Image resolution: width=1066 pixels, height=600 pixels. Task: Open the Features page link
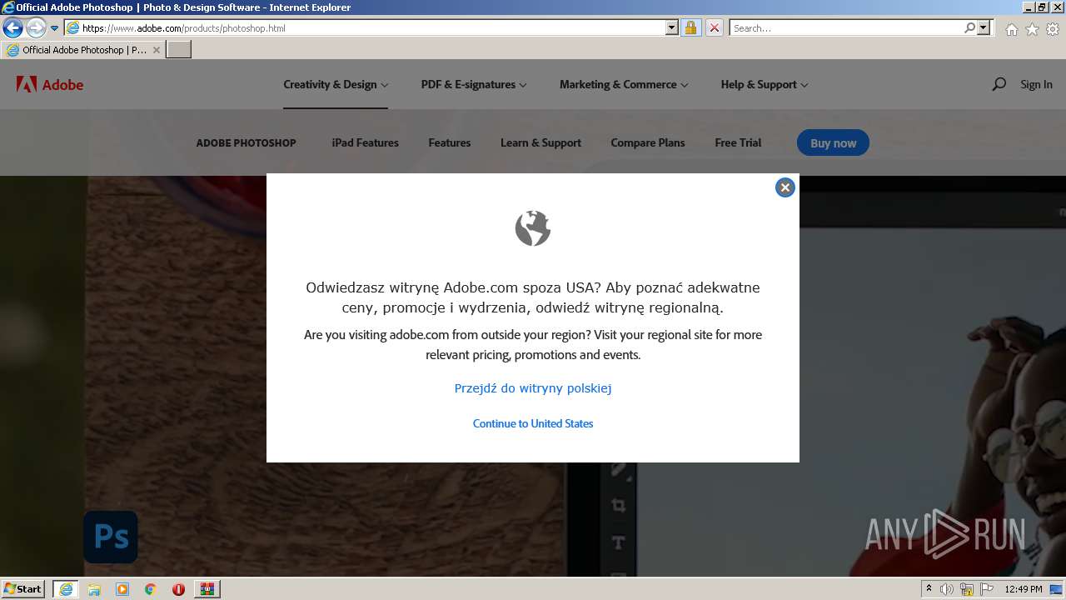pos(450,142)
